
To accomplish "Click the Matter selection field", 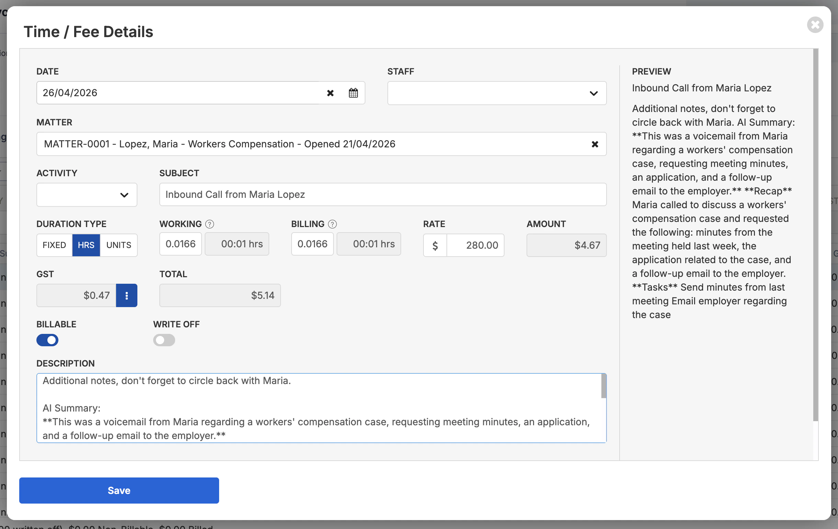I will [313, 144].
